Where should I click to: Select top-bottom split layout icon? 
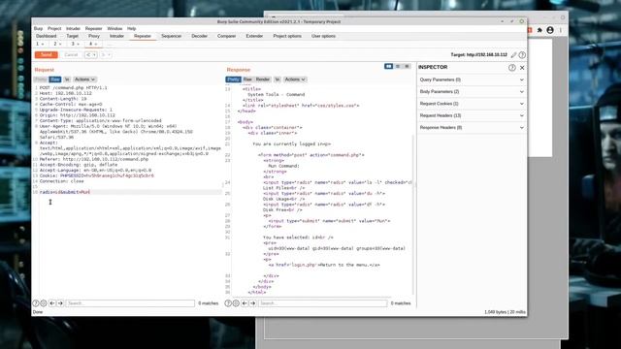(398, 67)
